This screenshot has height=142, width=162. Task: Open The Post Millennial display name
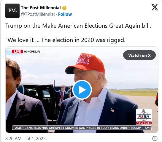[x=41, y=8]
